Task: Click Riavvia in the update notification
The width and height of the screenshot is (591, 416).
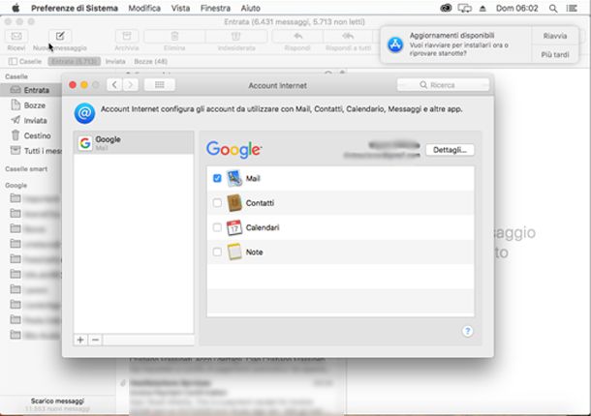Action: 555,36
